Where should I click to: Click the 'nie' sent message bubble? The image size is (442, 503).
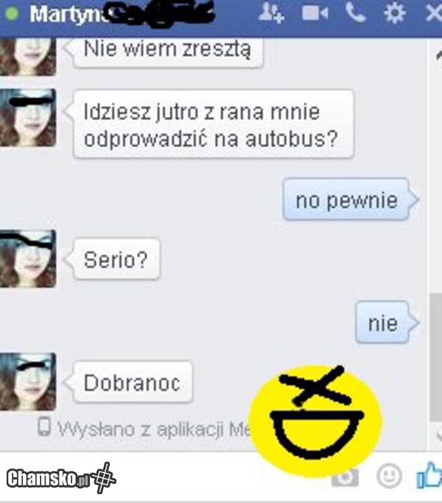pos(382,323)
